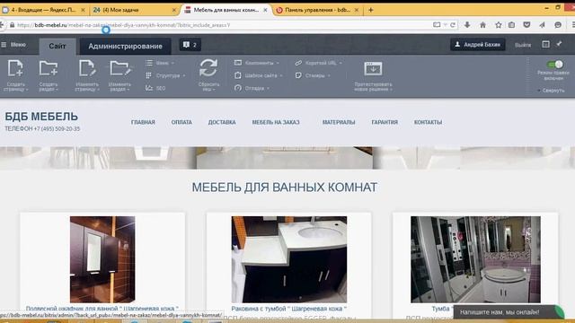Click the Create page icon (Создать страницу)
The width and height of the screenshot is (575, 323).
pos(15,68)
